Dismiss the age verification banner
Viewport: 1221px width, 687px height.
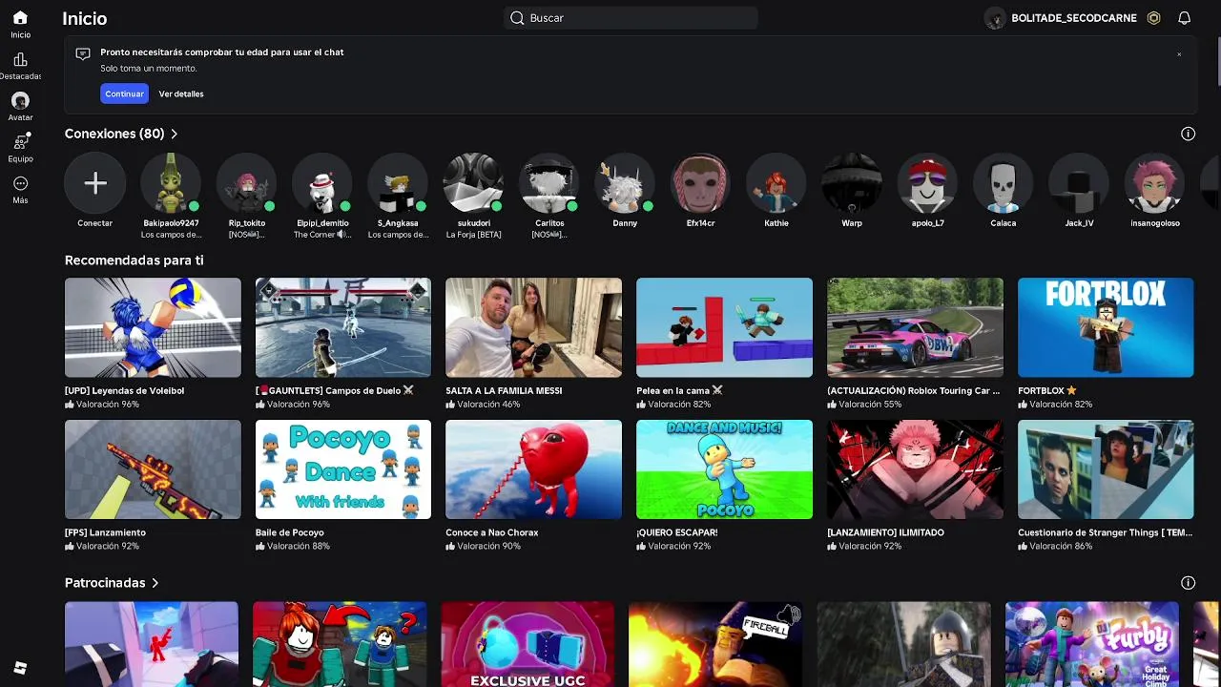pyautogui.click(x=1179, y=54)
